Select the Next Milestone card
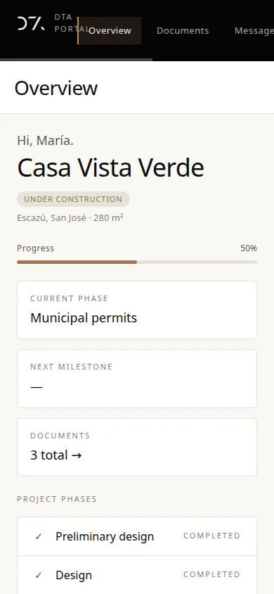The width and height of the screenshot is (274, 594). (137, 379)
